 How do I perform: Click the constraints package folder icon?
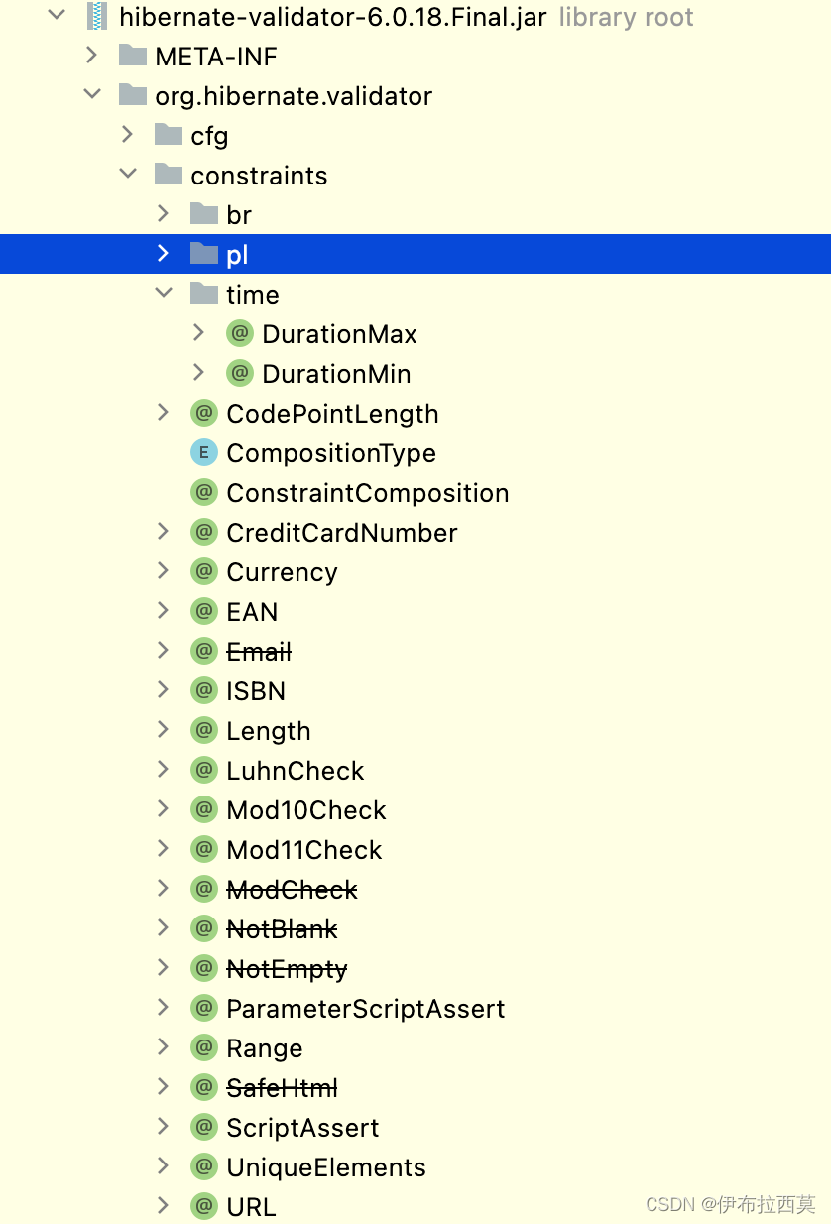click(169, 175)
